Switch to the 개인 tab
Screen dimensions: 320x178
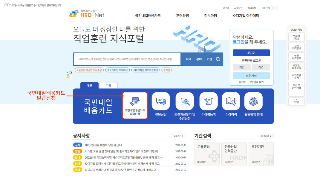pos(89,85)
